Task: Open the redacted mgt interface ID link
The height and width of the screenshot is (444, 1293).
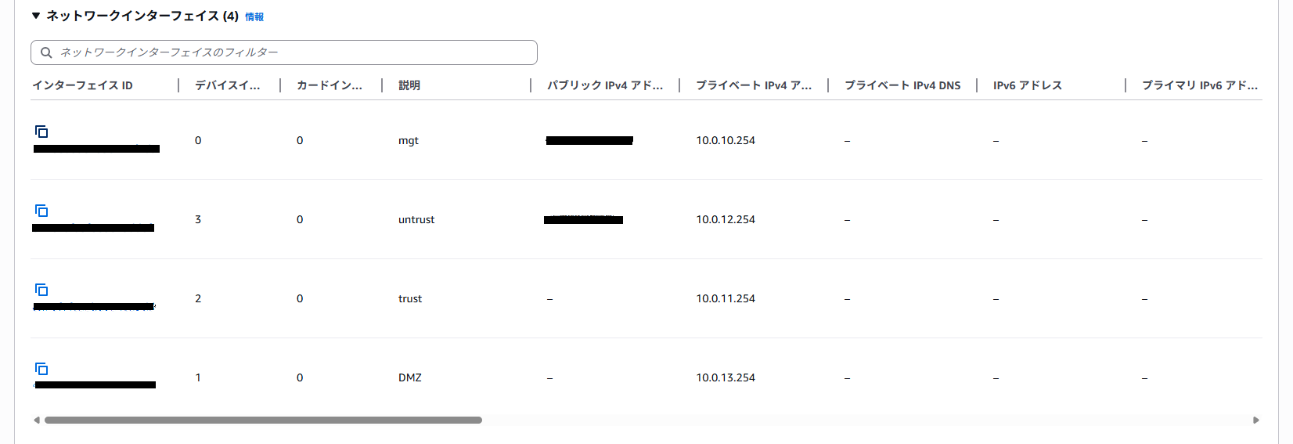Action: (96, 149)
